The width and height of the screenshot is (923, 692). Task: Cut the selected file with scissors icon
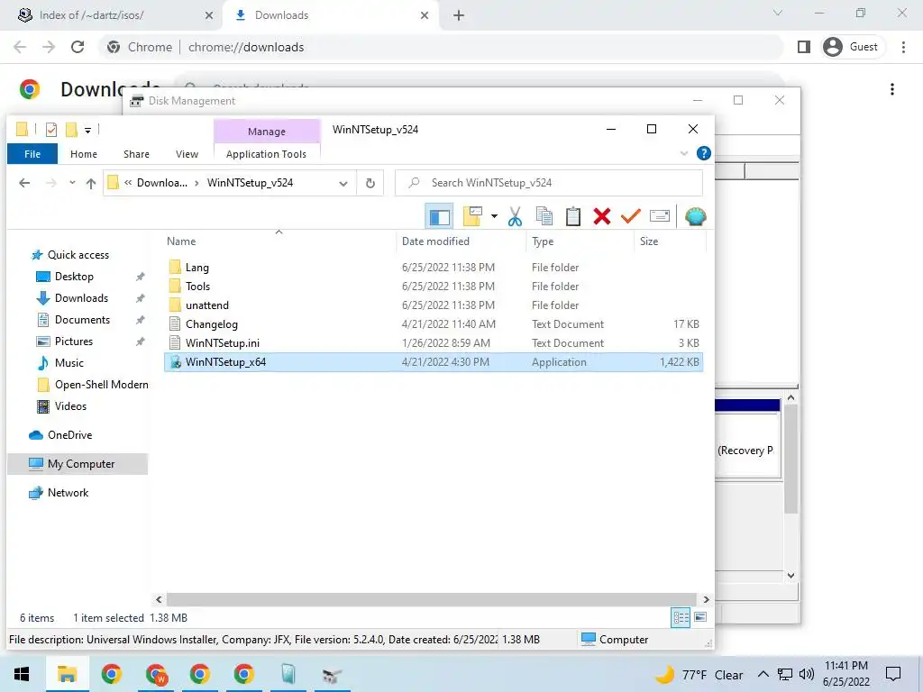(x=515, y=216)
